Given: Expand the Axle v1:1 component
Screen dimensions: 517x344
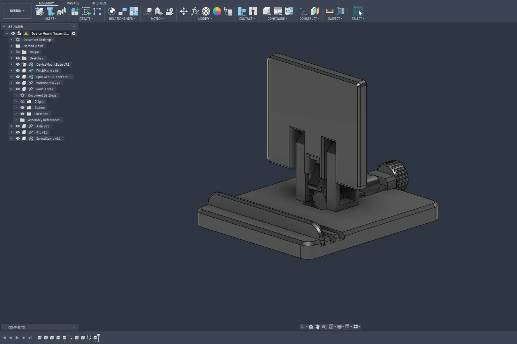Looking at the screenshot, I should click(11, 126).
